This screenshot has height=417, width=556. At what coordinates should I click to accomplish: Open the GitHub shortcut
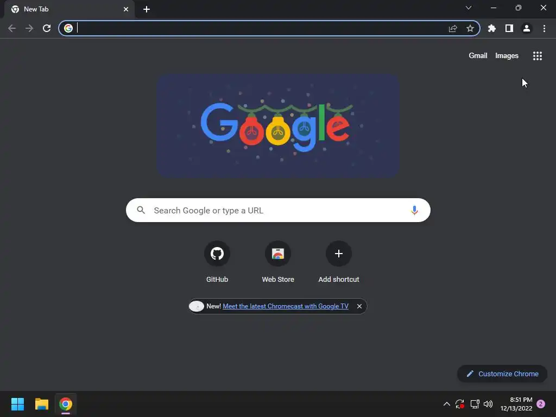217,262
